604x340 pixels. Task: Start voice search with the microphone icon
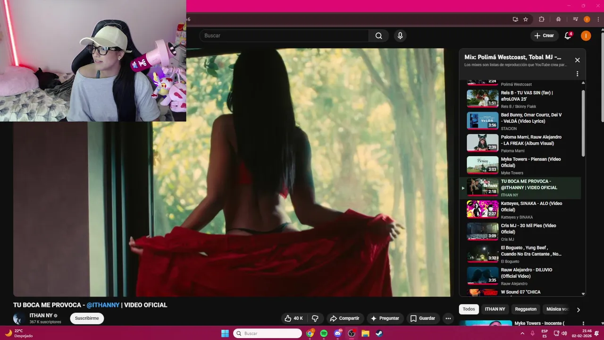pyautogui.click(x=400, y=35)
